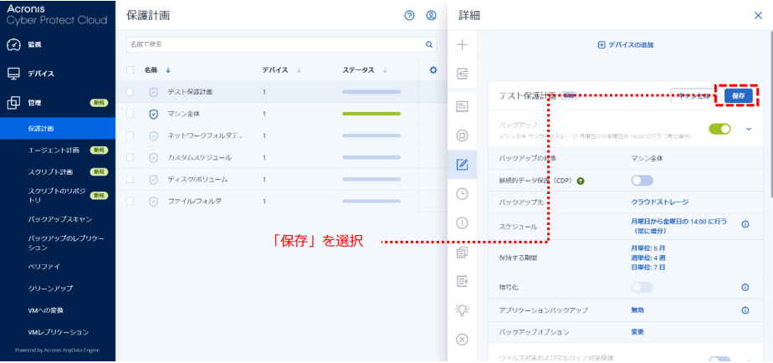The width and height of the screenshot is (773, 363).
Task: Click the column settings gear icon
Action: 433,70
